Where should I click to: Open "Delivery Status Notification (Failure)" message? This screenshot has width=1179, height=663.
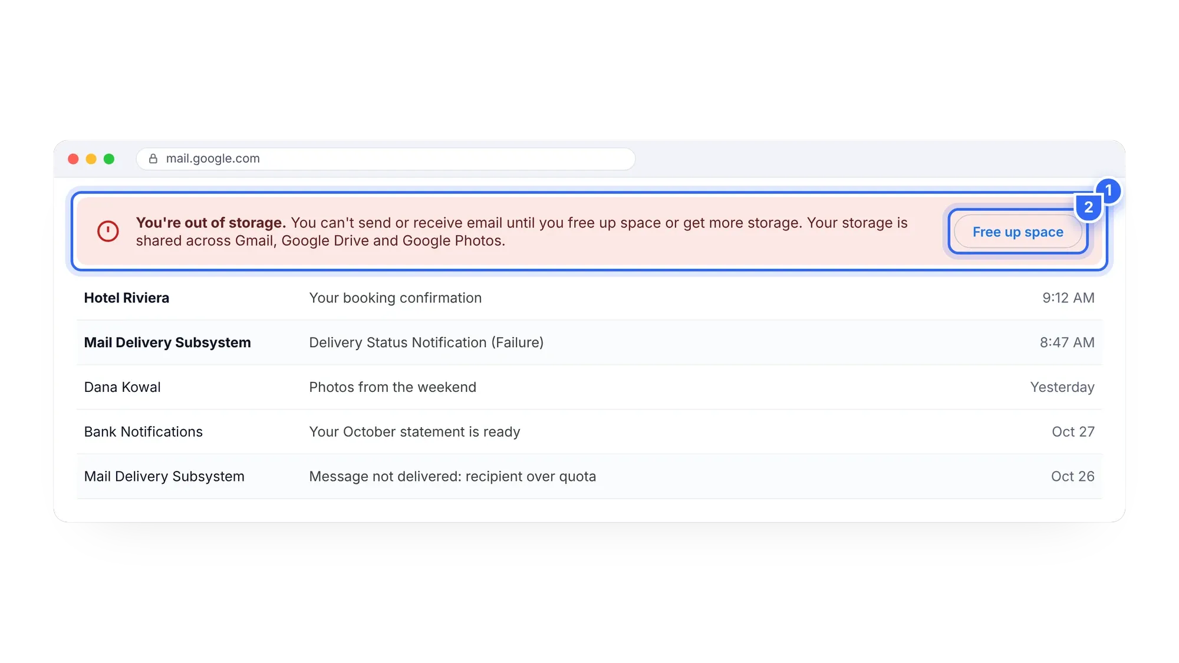click(x=426, y=342)
